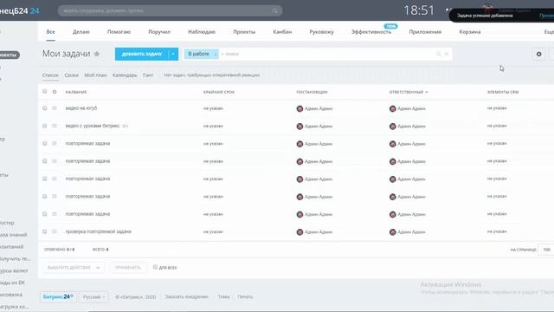Remove the 'В работе' filter chip
The image size is (554, 312).
(x=216, y=54)
